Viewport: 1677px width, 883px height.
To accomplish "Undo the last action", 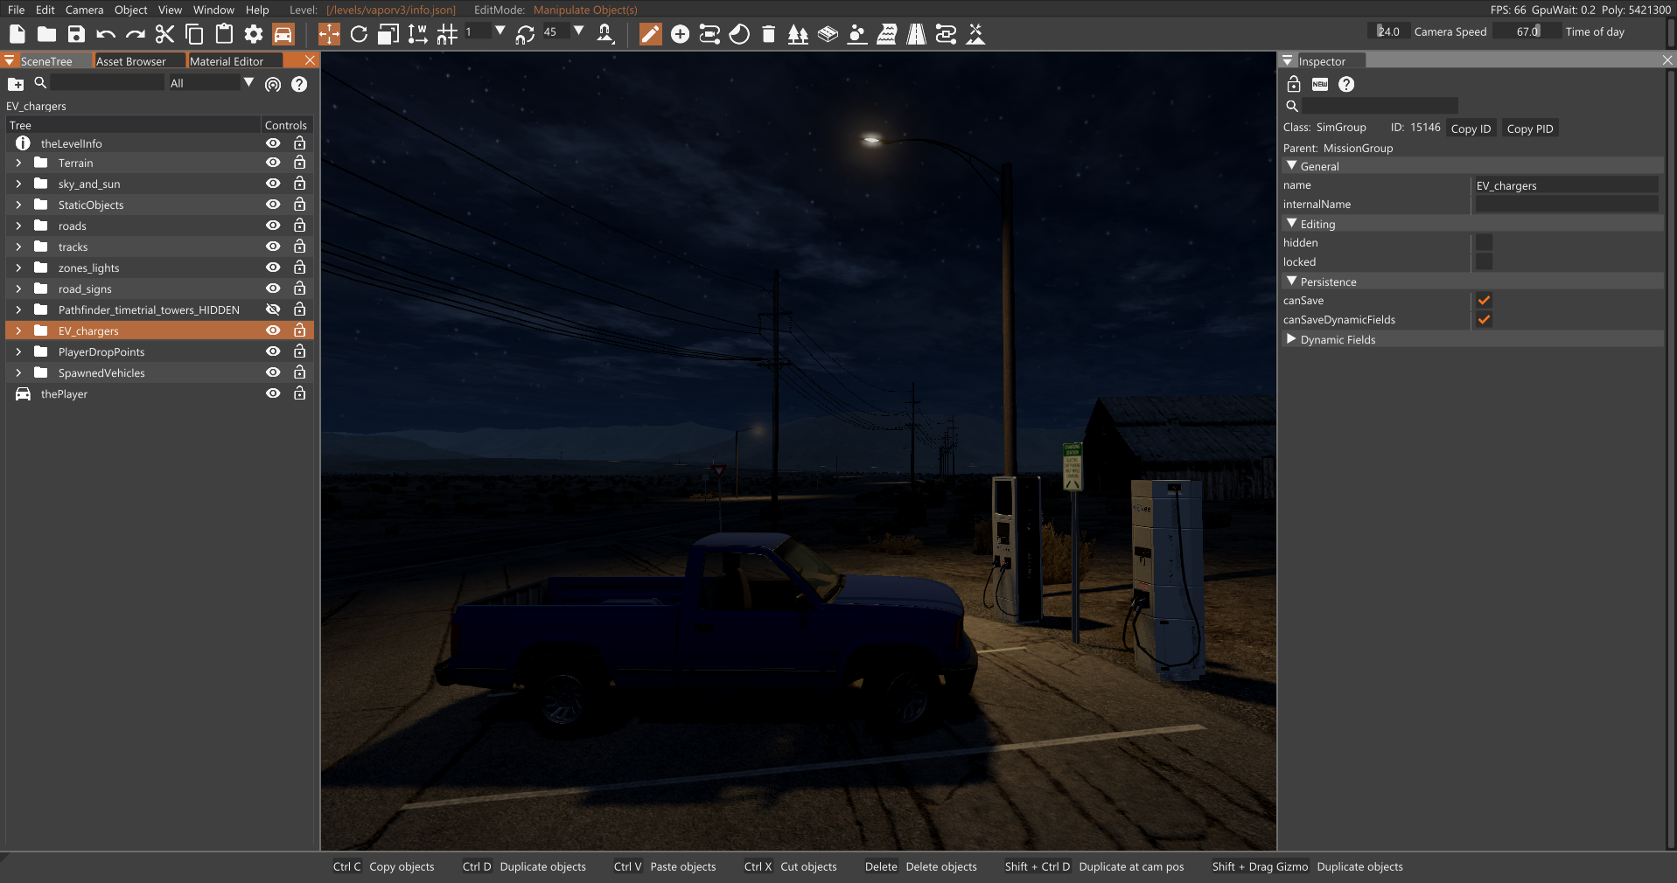I will 106,34.
